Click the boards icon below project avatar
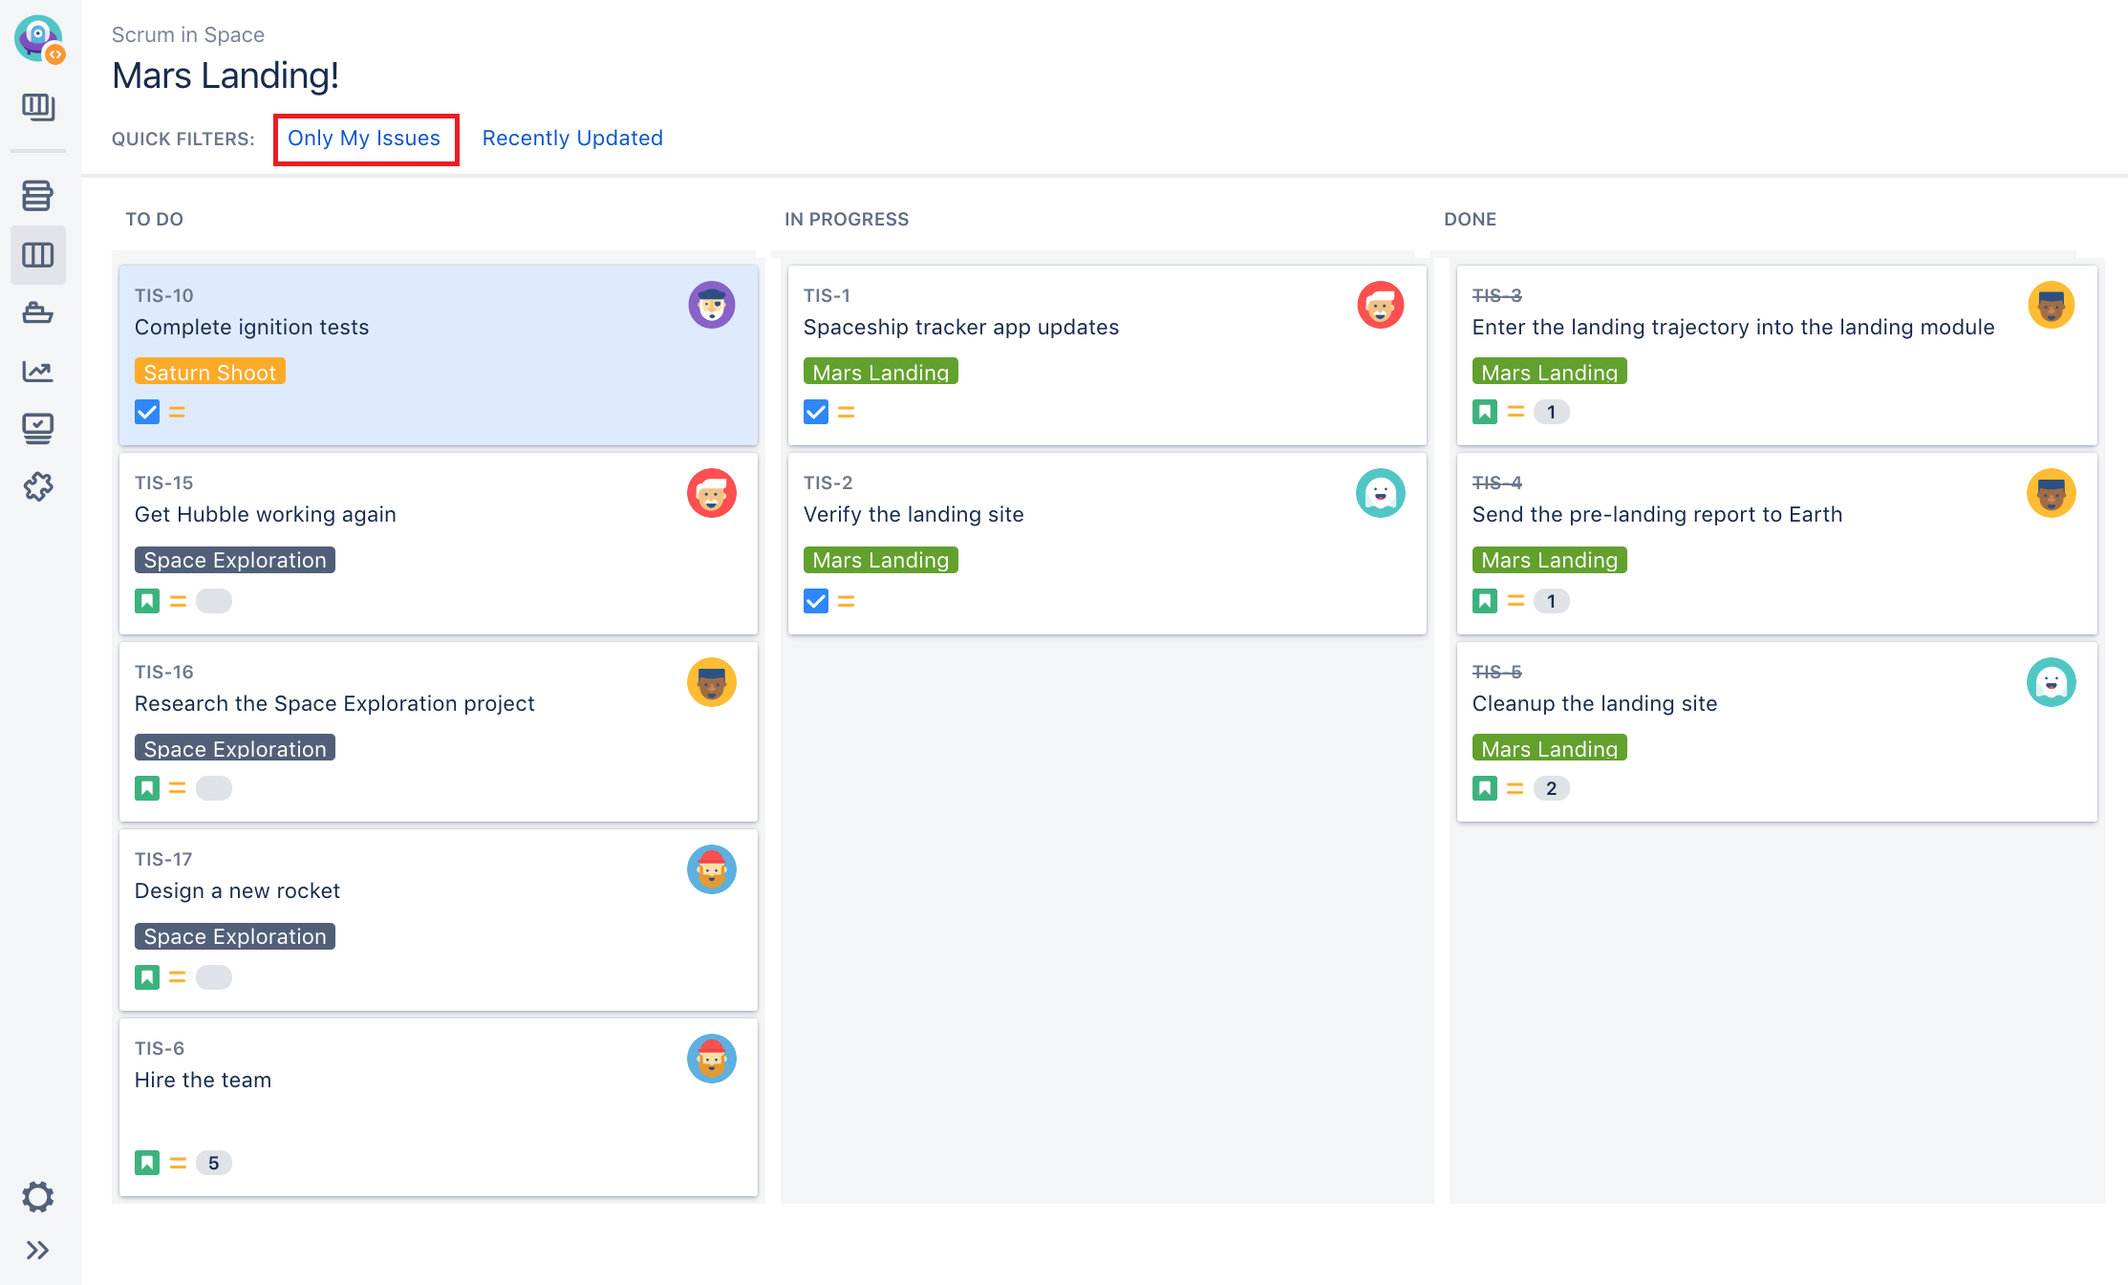The image size is (2128, 1285). click(37, 106)
